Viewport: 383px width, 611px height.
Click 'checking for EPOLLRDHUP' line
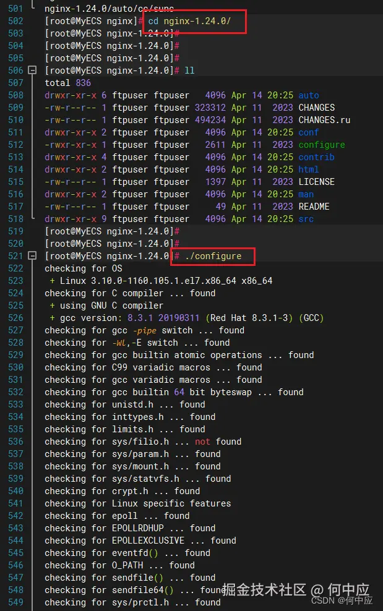pos(130,528)
